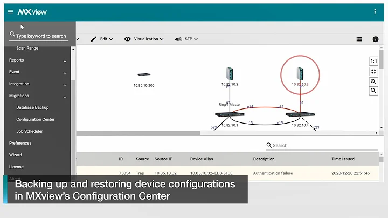This screenshot has height=218, width=388.
Task: Select switch 10.82.10.4 on the map
Action: click(x=300, y=114)
